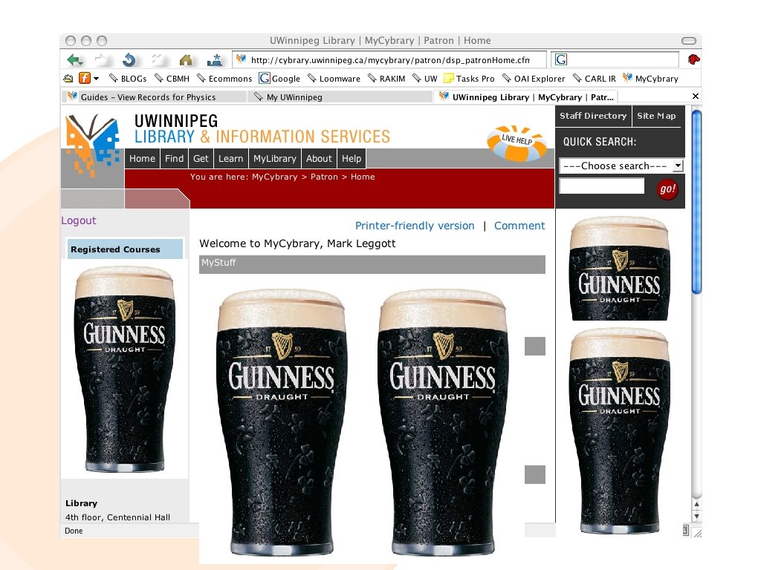761x570 pixels.
Task: Open the Tasks Pro bookmark
Action: [470, 79]
